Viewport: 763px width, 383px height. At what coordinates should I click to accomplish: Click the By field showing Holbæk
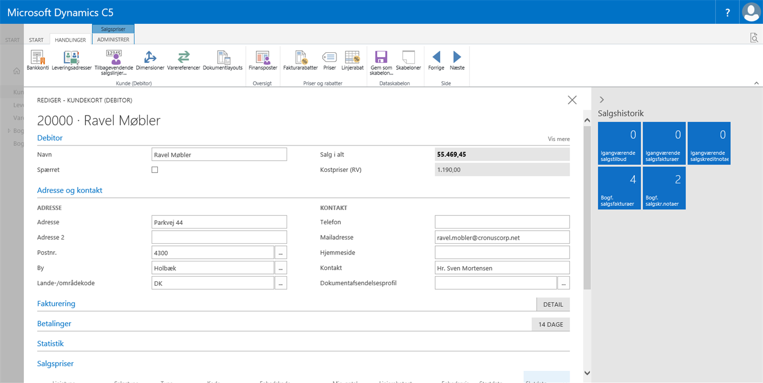[x=212, y=268]
